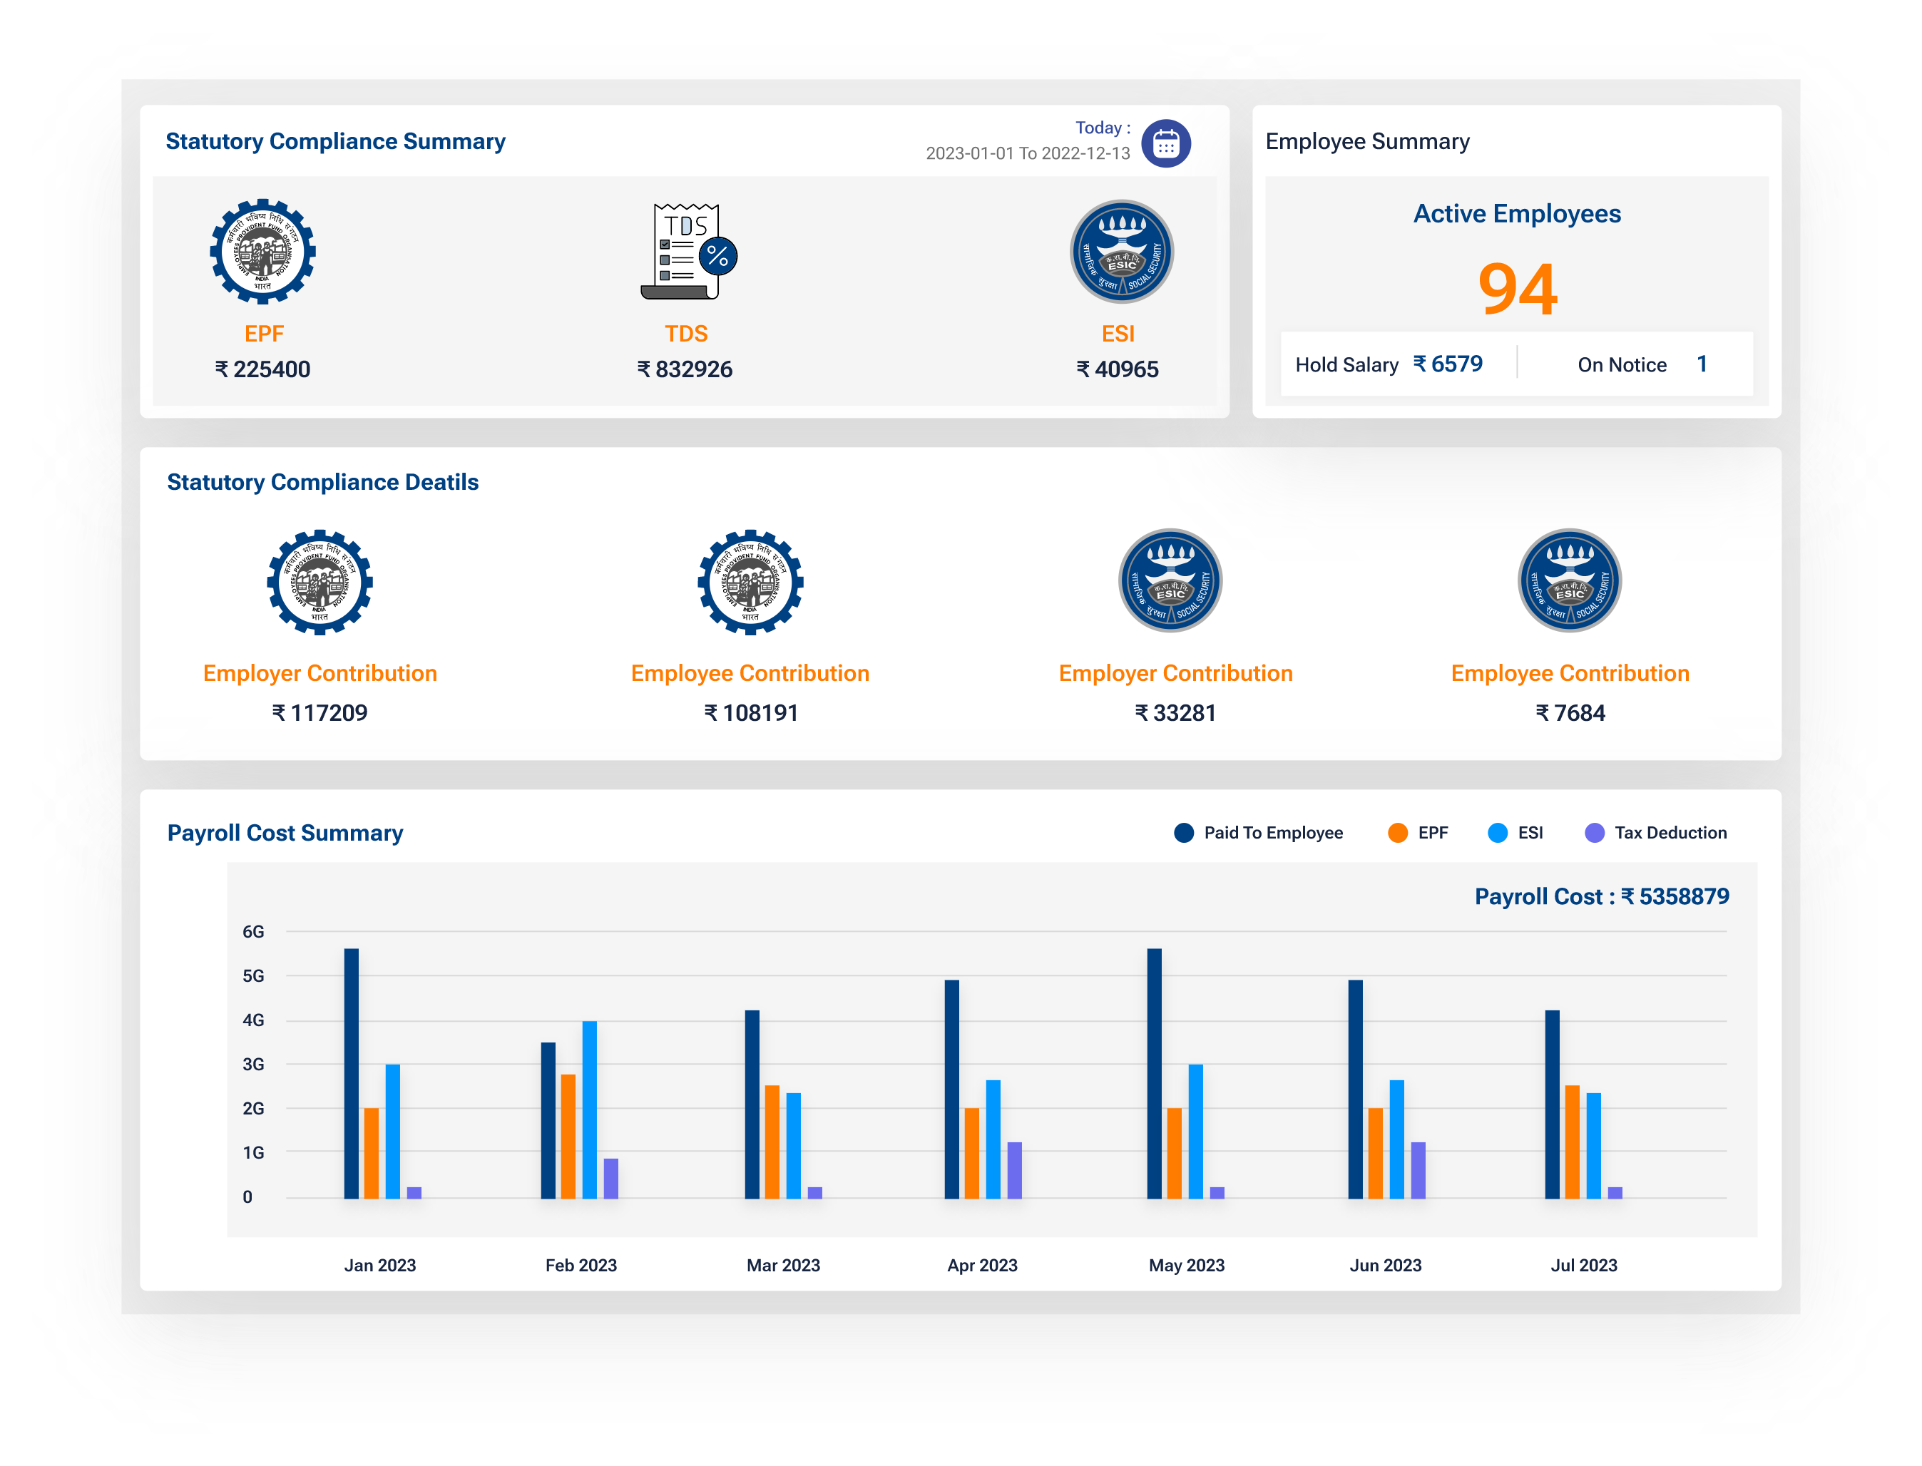
Task: Click the Payroll Cost : ₹ 5358879 total
Action: (1601, 897)
